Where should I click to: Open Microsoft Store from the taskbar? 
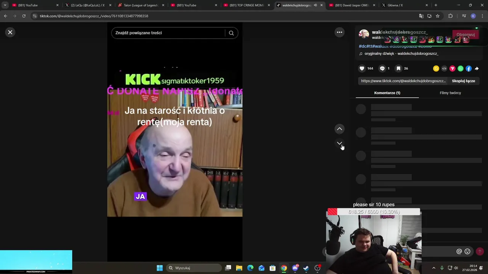click(x=273, y=268)
